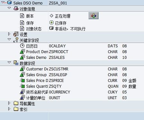Select the 保存 row label
Image resolution: width=144 pixels, height=120 pixels.
click(30, 23)
